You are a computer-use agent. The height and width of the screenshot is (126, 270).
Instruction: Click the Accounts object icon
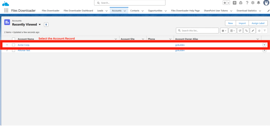click(7, 22)
